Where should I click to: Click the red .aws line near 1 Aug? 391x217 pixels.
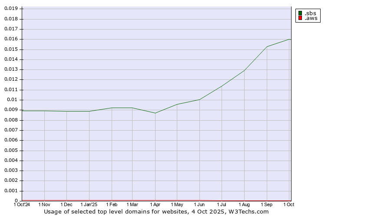[x=244, y=201]
